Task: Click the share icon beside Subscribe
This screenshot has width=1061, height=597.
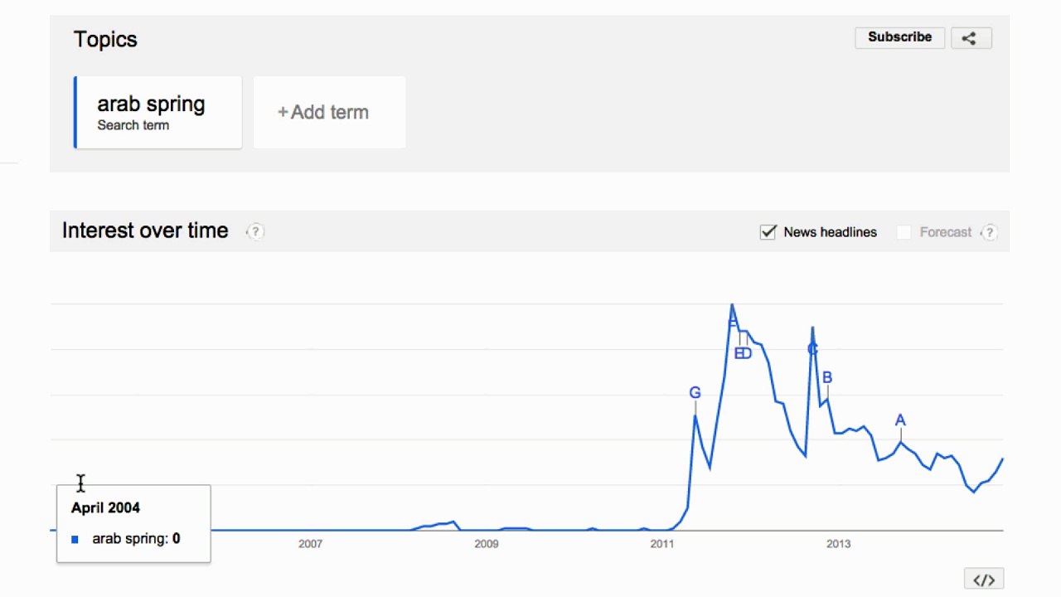Action: tap(969, 37)
